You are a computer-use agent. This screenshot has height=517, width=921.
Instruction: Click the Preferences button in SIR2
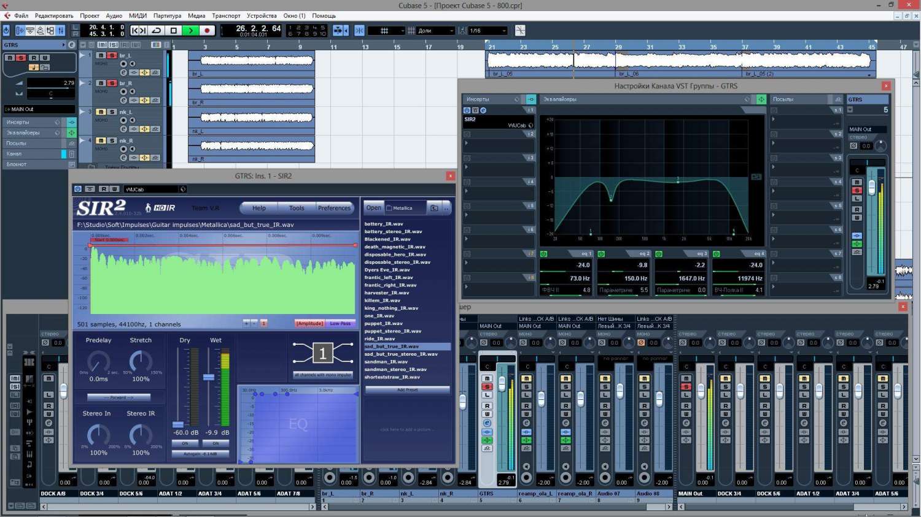(335, 208)
